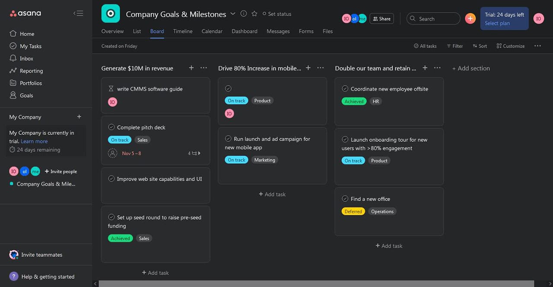Mark Find a new office complete
This screenshot has height=287, width=553.
click(x=345, y=199)
